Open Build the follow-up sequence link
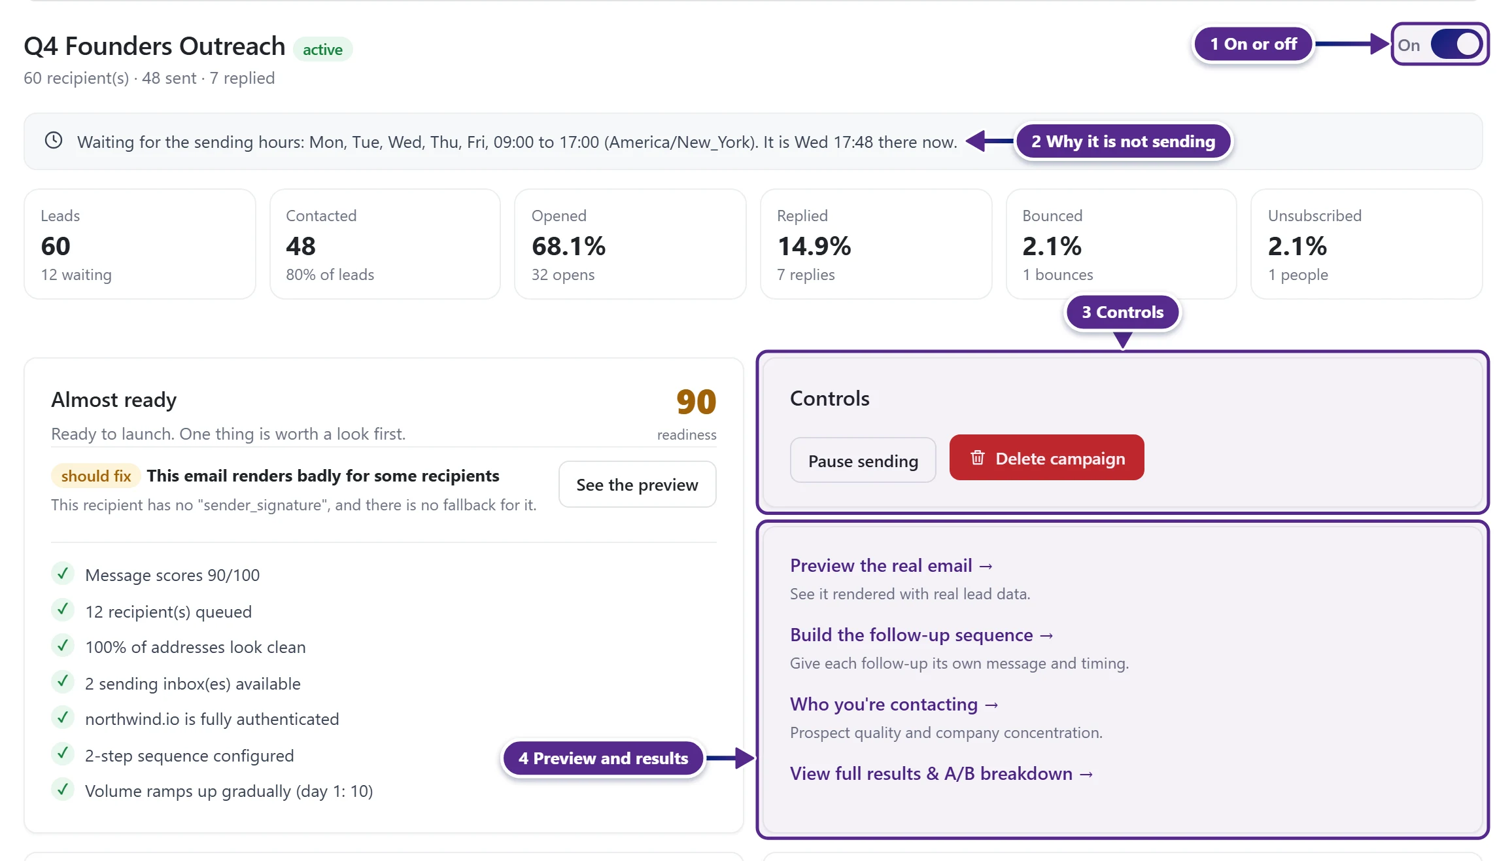1512x861 pixels. (921, 635)
